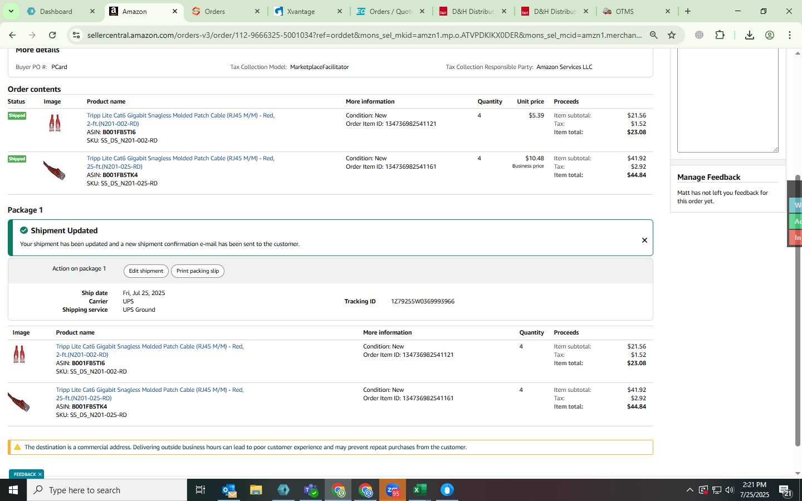
Task: Open 25-ft Tripp Lite cable link in Order contents
Action: coord(180,163)
